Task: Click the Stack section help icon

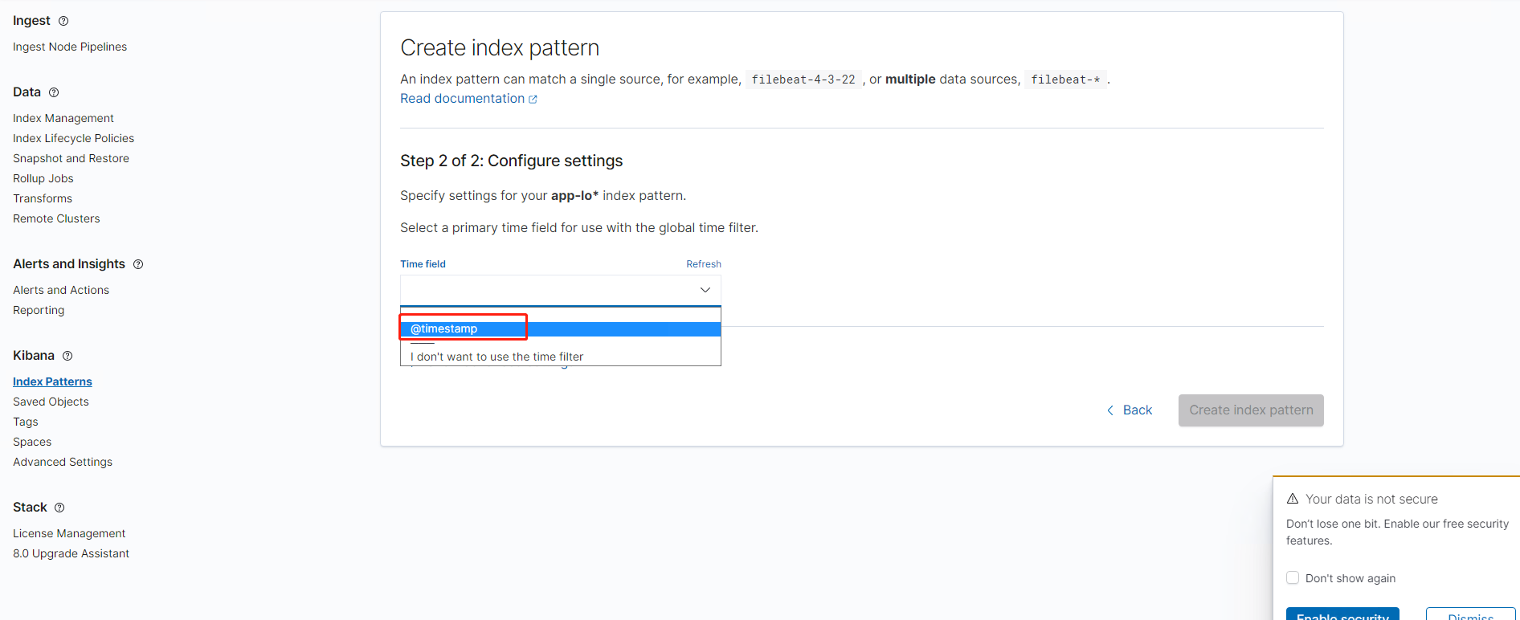Action: coord(59,508)
